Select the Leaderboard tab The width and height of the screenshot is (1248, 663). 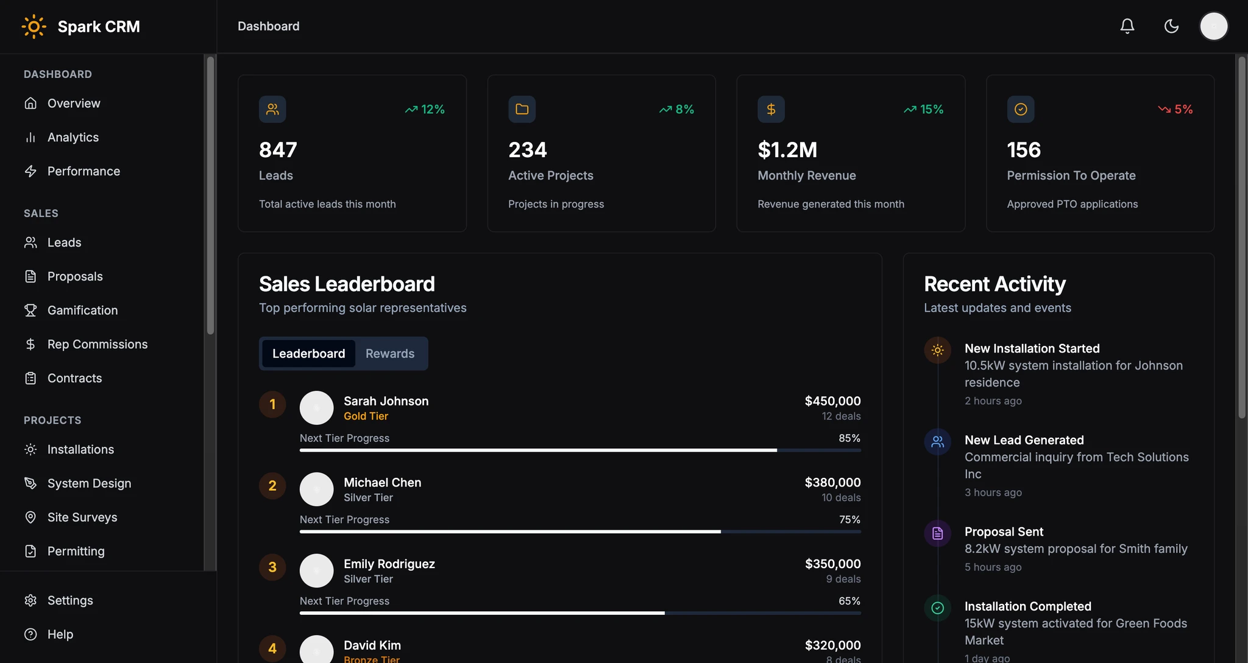[x=308, y=354]
